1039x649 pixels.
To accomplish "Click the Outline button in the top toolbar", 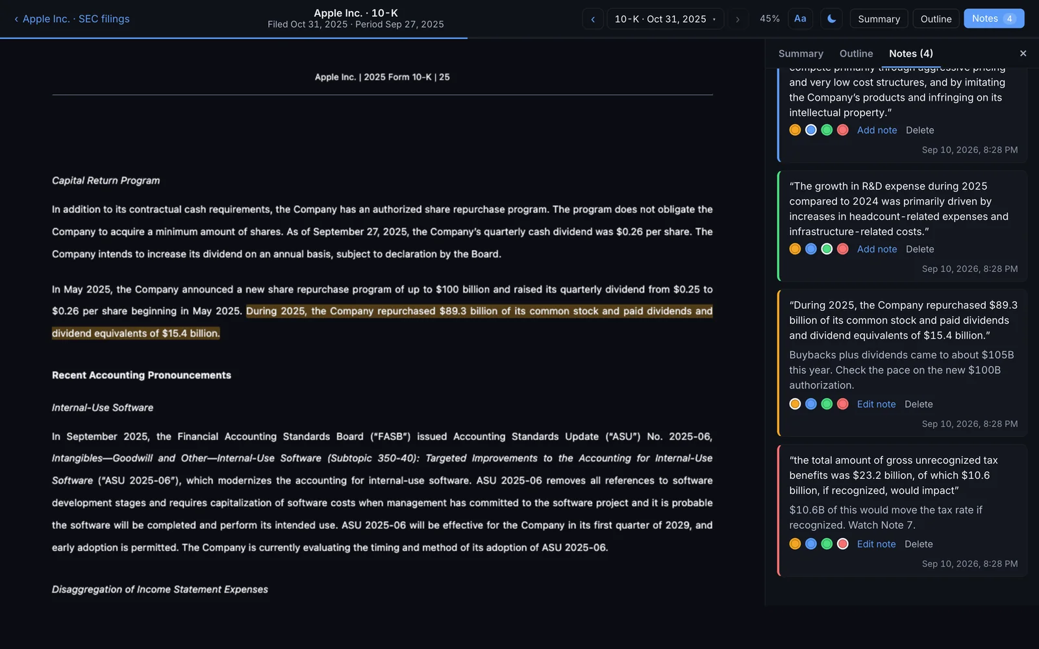I will pyautogui.click(x=936, y=19).
